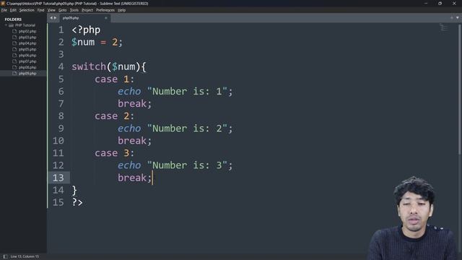Screen dimensions: 462x260
Task: Click the Sublime Text title bar app icon
Action: 3,3
